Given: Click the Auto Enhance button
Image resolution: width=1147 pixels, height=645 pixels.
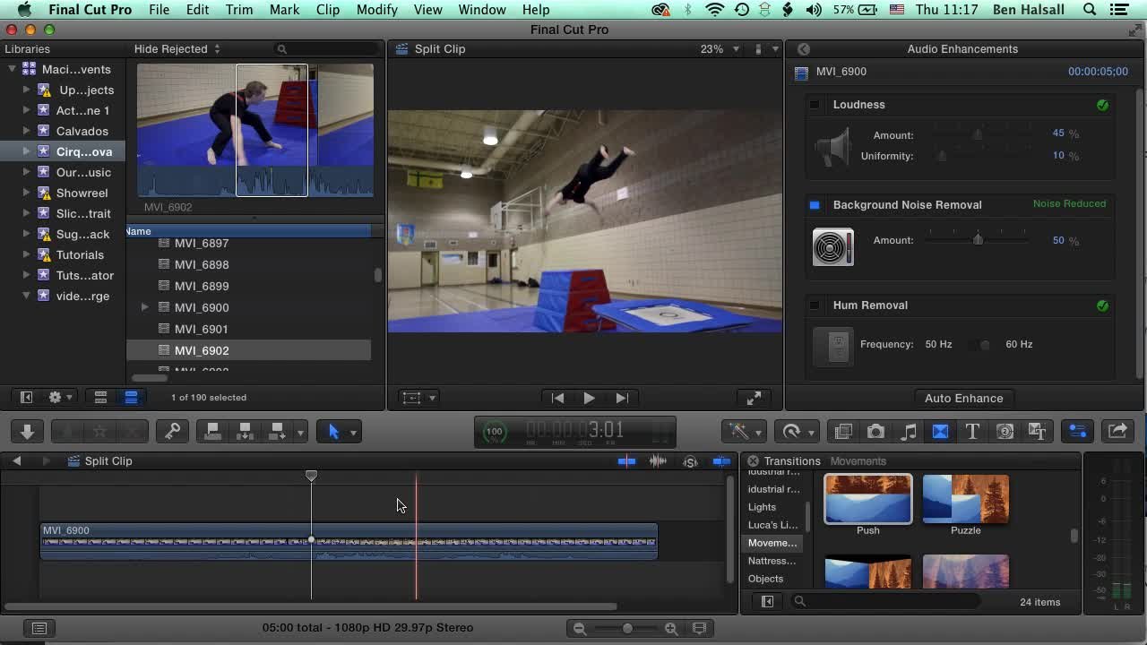Looking at the screenshot, I should click(x=963, y=398).
